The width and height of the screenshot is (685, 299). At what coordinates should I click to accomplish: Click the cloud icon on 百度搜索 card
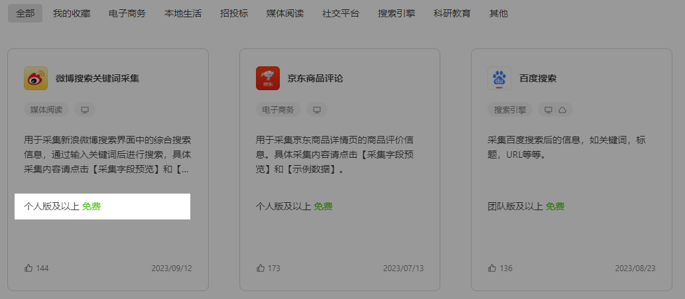(563, 110)
